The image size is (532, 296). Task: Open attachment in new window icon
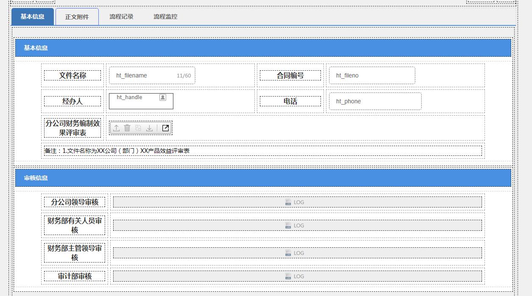pyautogui.click(x=166, y=128)
